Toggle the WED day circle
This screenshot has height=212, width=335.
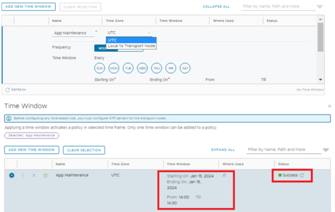click(x=142, y=68)
